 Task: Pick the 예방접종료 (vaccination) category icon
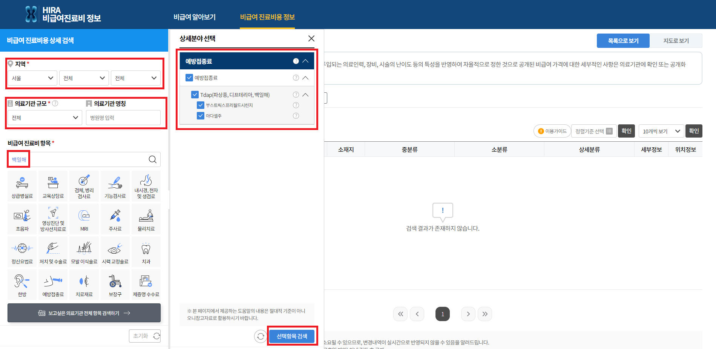point(53,284)
